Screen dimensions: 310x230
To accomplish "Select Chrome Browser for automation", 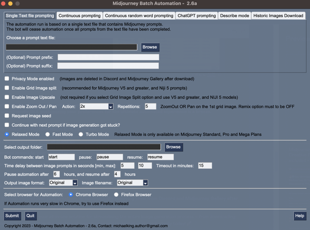I will [71, 195].
